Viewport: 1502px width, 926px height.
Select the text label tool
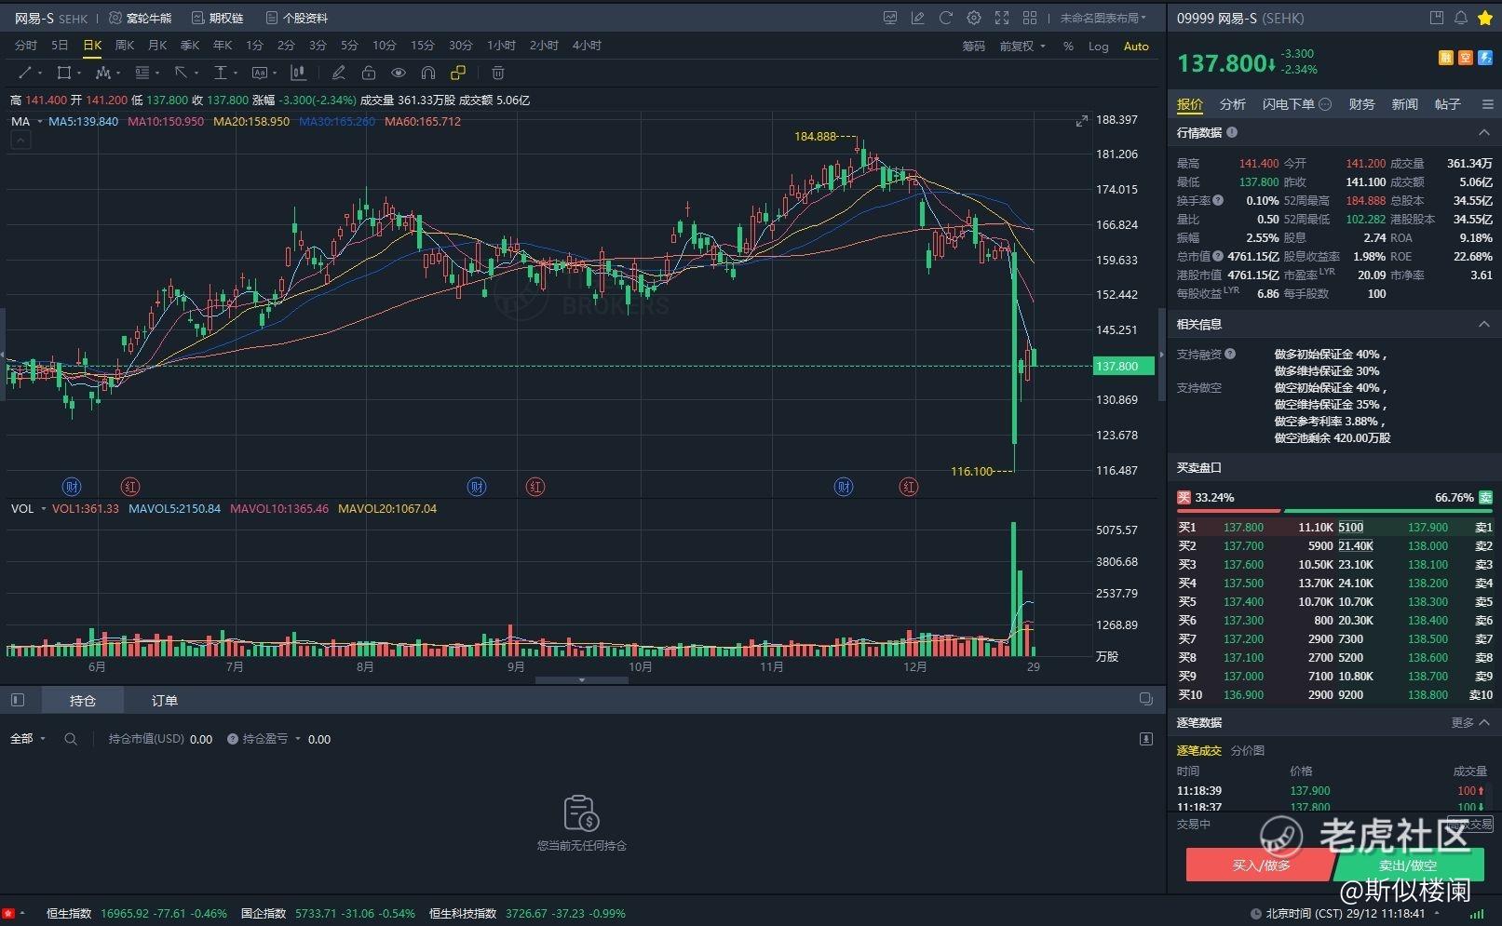click(259, 73)
